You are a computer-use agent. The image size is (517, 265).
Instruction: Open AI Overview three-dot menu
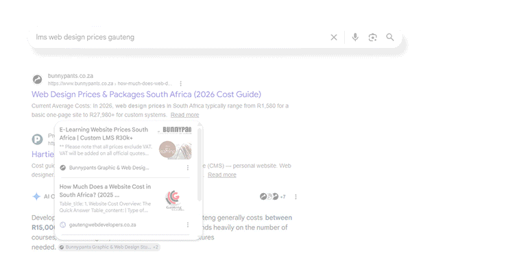click(x=296, y=197)
